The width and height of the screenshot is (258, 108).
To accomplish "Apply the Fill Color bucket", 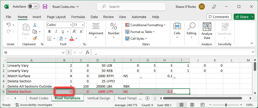I will [61, 38].
